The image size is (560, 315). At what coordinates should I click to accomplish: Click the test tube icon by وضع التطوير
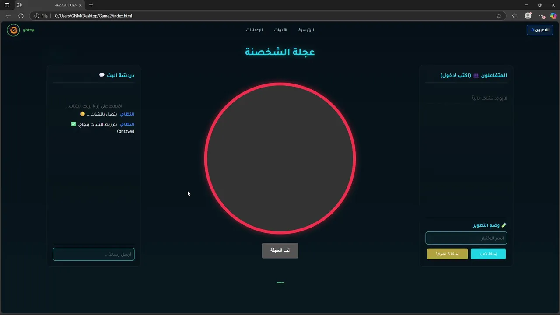[504, 225]
